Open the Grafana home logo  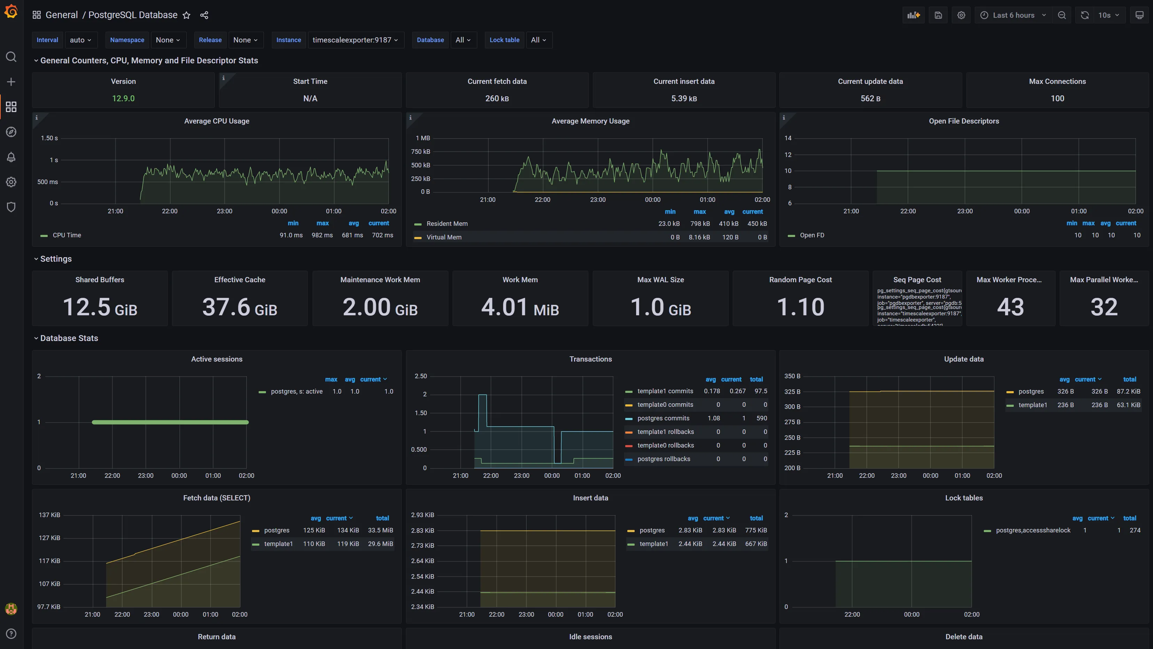click(11, 11)
